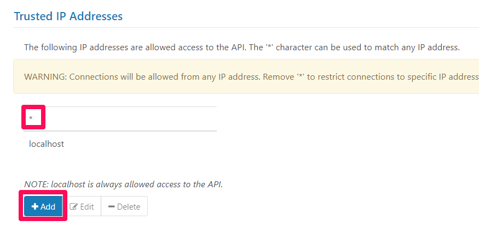This screenshot has height=226, width=479.
Task: Click the blank row space right of '*'
Action: coord(131,118)
